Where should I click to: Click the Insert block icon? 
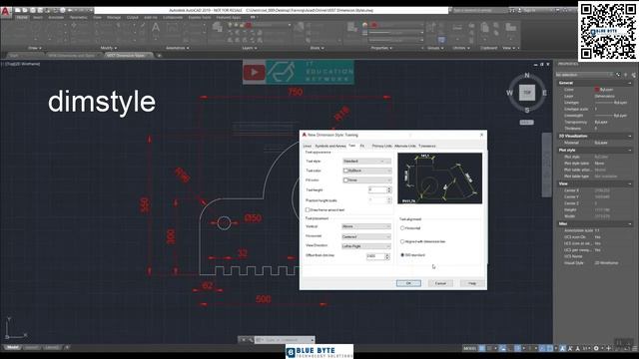pos(300,28)
